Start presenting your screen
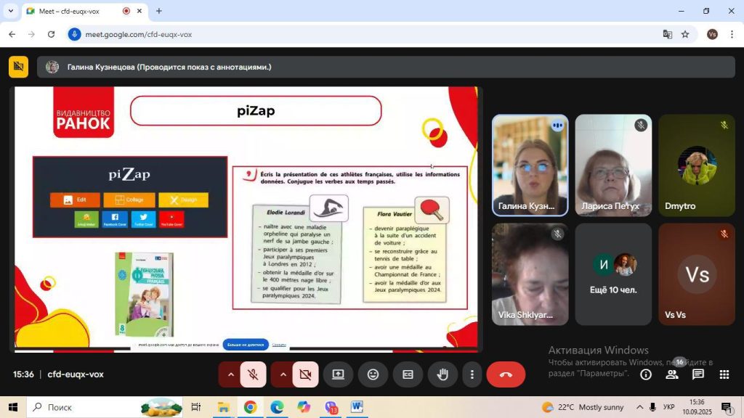Image resolution: width=744 pixels, height=418 pixels. tap(338, 374)
